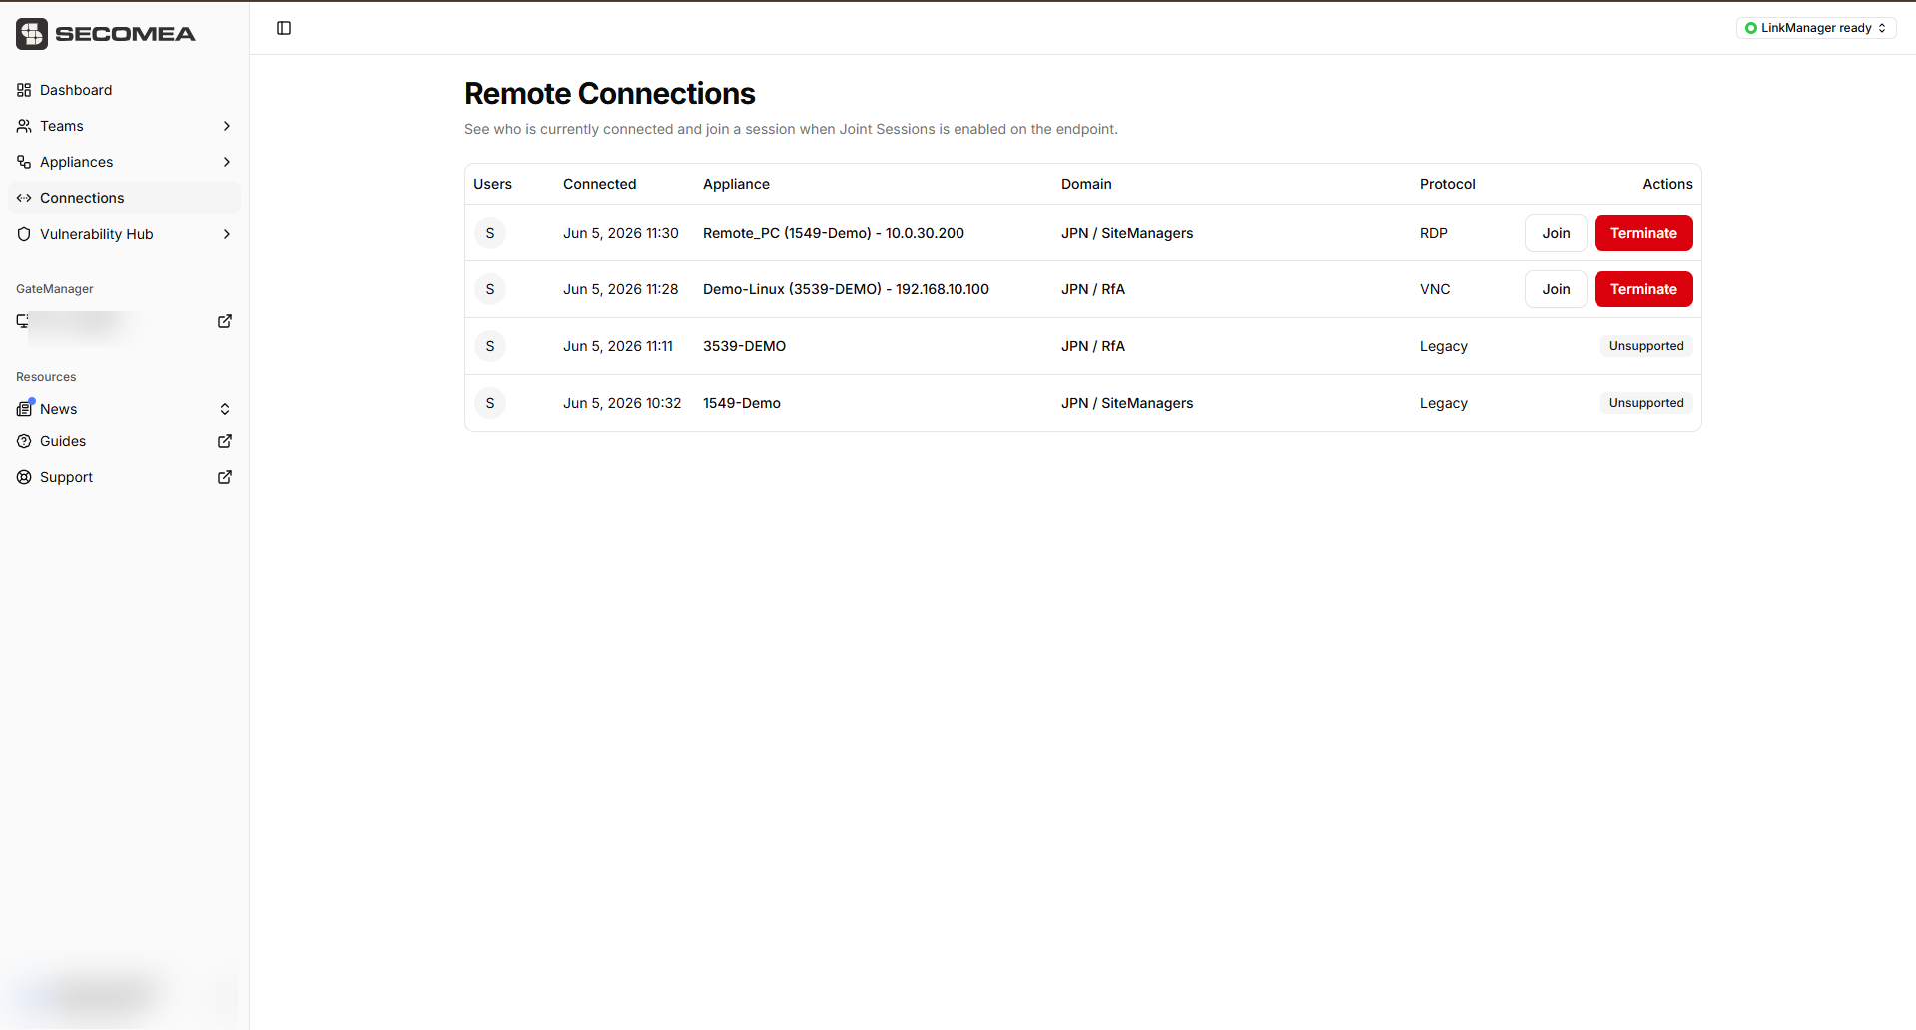The image size is (1916, 1030).
Task: Expand the Vulnerability Hub chevron
Action: 227,234
